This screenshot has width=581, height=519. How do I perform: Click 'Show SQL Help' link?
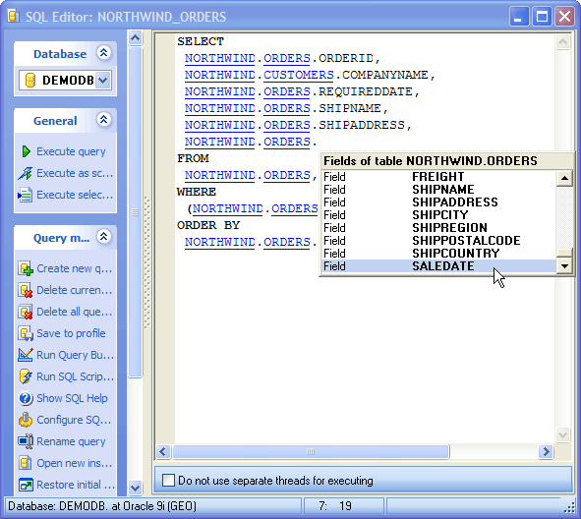(72, 398)
